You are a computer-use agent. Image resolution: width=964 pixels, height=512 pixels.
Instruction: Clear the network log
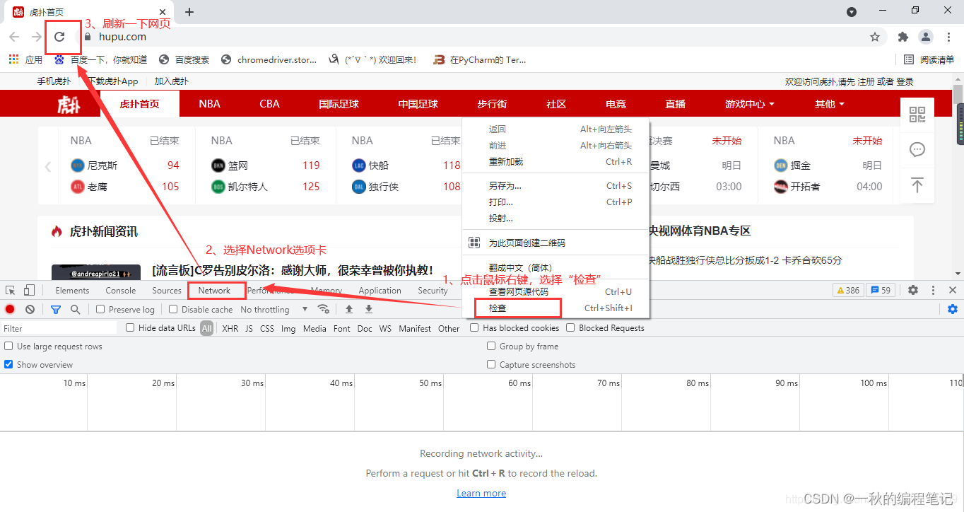(x=30, y=309)
